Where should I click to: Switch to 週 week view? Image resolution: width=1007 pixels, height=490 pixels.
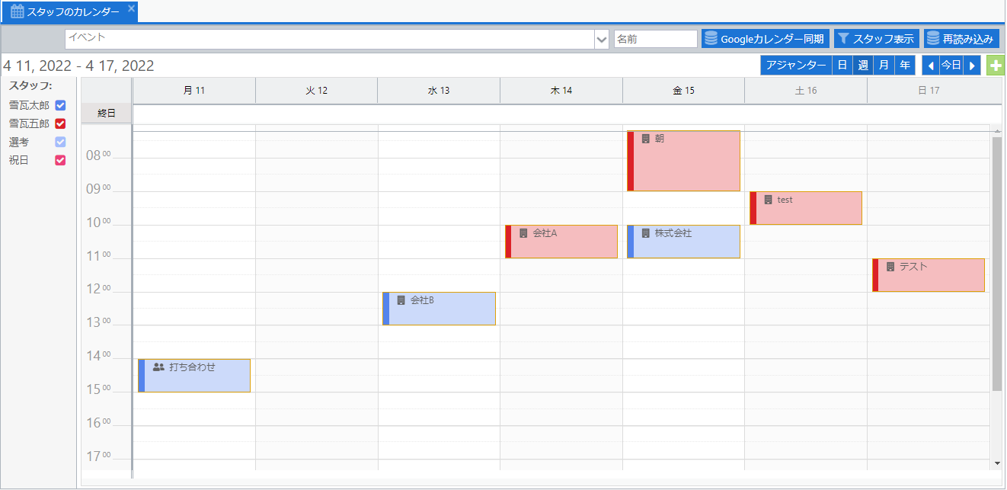click(x=863, y=66)
